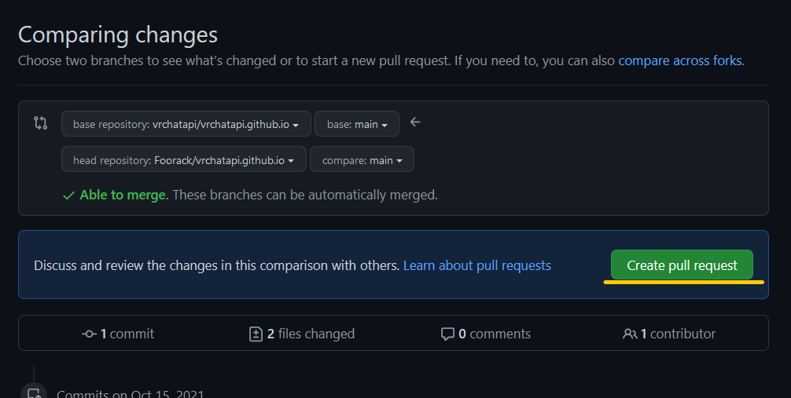Viewport: 791px width, 398px height.
Task: Click the file diff icon for files changed
Action: point(256,334)
